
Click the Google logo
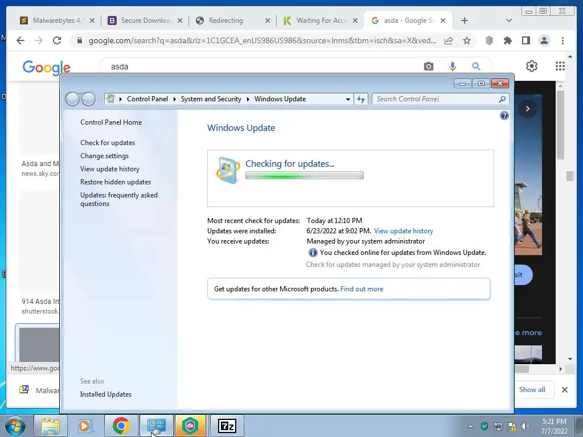point(47,67)
